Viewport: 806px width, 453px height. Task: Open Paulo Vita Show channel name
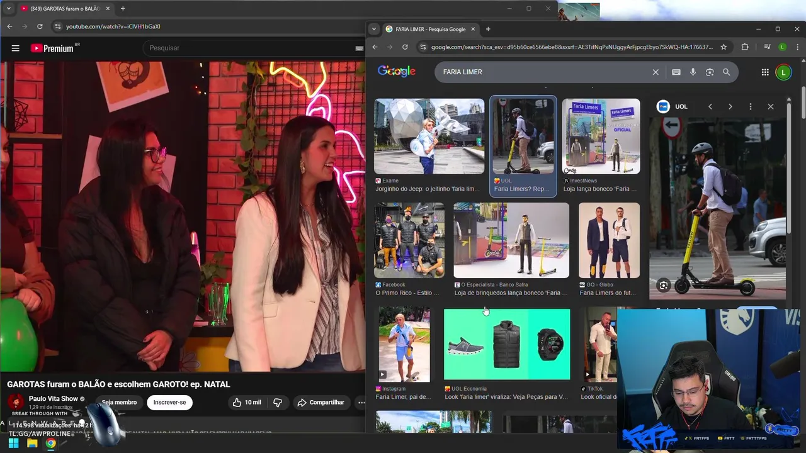tap(54, 399)
